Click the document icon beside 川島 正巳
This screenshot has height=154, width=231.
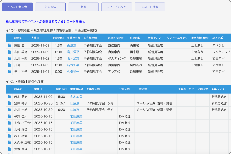point(9,65)
